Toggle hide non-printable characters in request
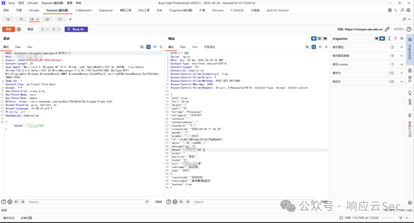 pyautogui.click(x=142, y=47)
